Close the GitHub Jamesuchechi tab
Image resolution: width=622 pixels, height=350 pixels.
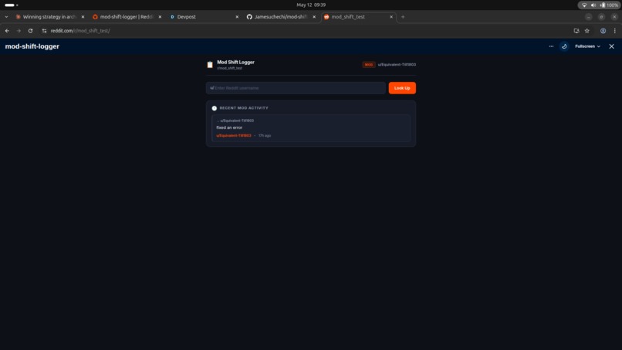coord(314,17)
